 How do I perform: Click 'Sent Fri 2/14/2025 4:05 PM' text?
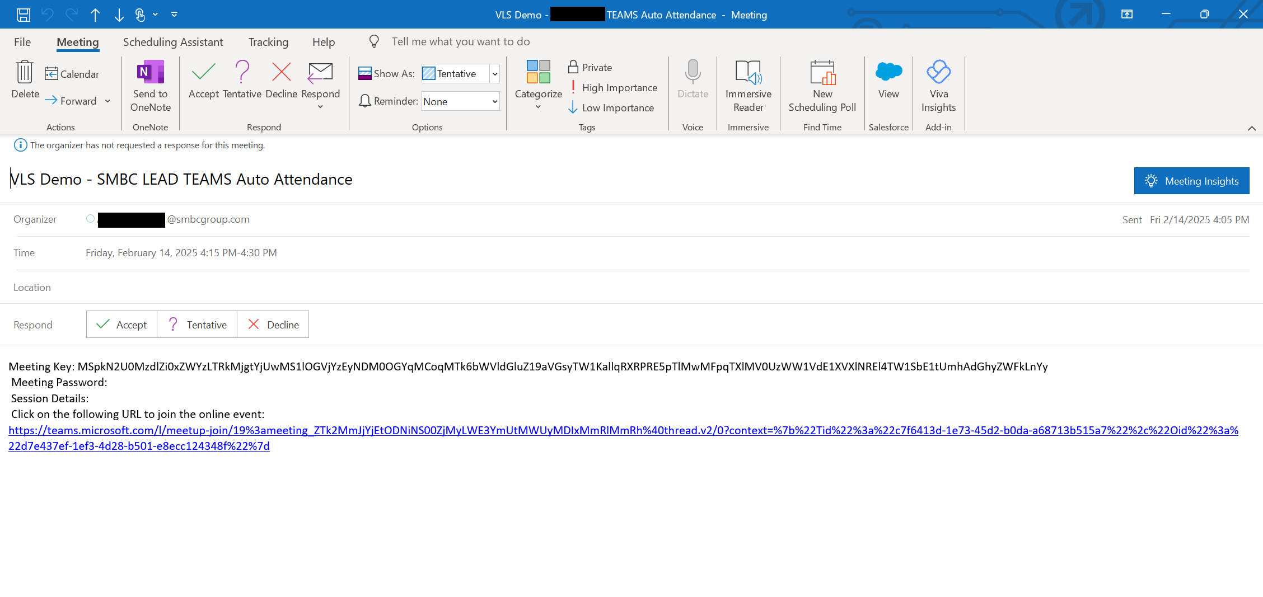[x=1186, y=220]
